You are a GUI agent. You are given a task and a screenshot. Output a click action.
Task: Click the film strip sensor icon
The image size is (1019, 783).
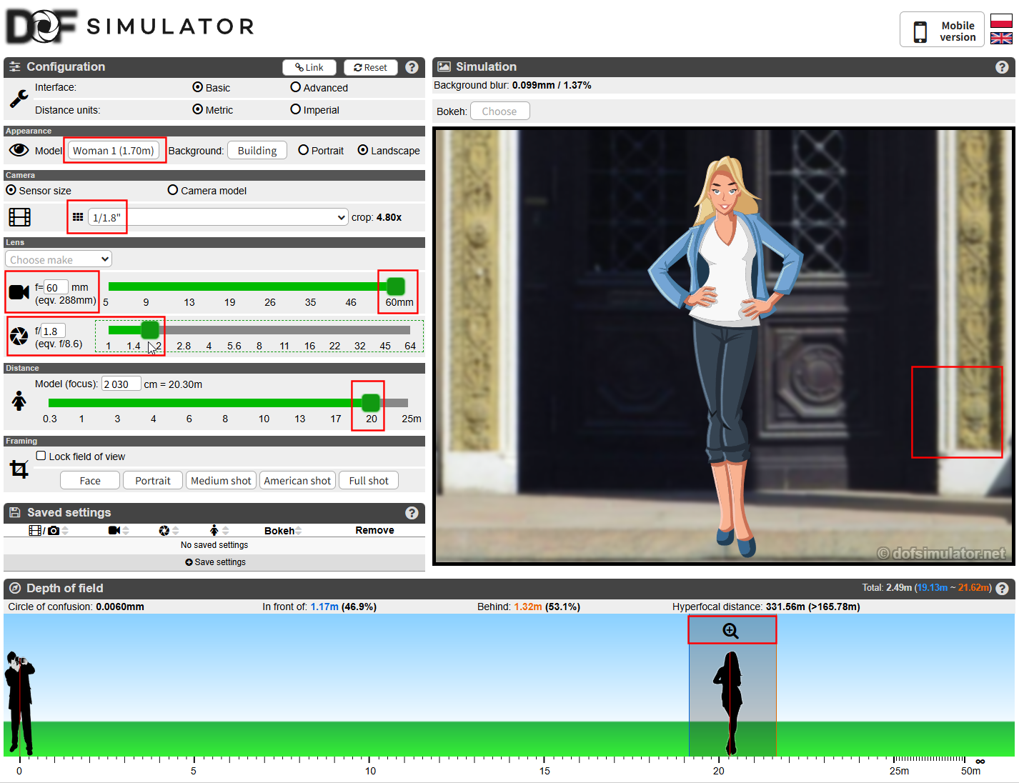(19, 216)
